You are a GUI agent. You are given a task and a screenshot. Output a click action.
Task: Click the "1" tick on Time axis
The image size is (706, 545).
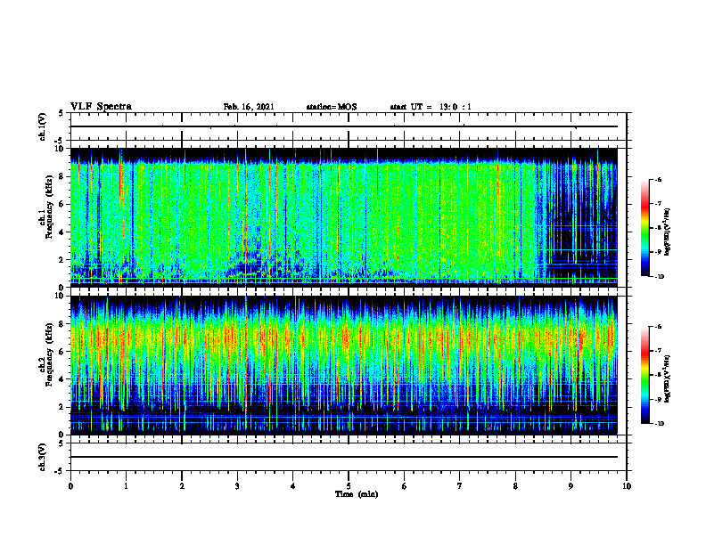126,486
